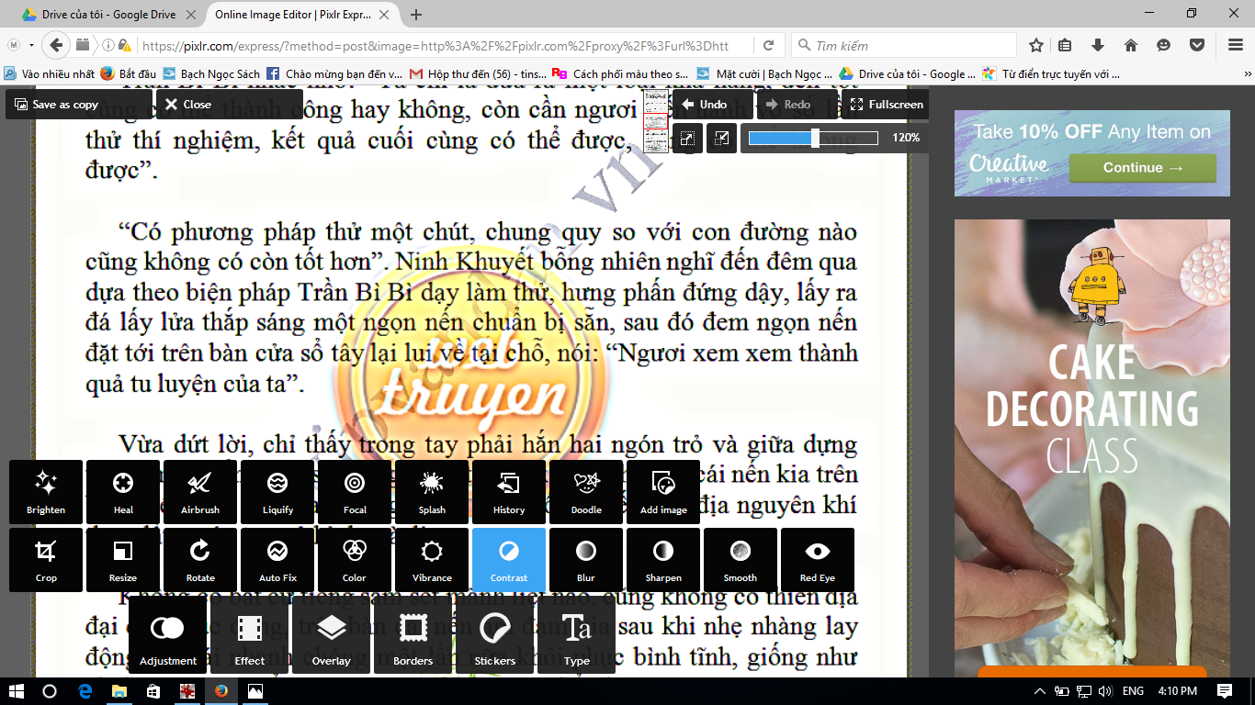
Task: Open the Adjustment category
Action: (x=168, y=635)
